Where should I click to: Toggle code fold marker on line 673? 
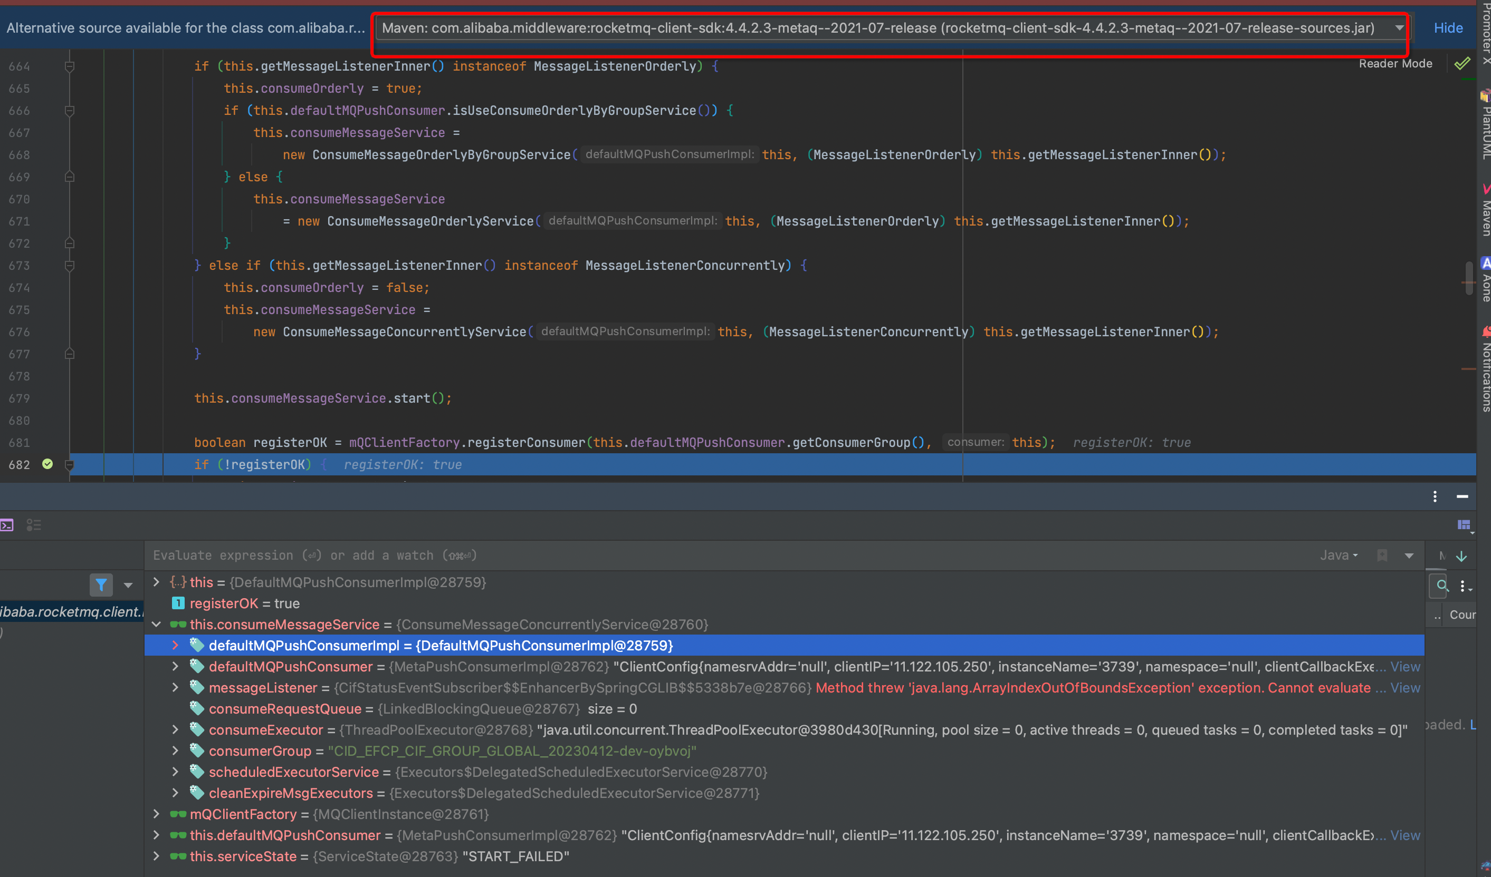point(69,266)
